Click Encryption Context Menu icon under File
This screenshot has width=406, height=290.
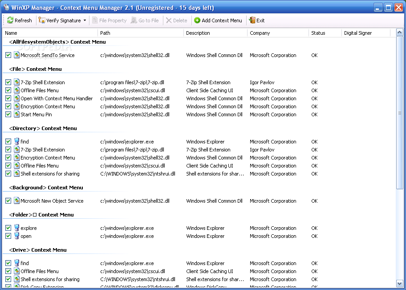tap(16, 106)
